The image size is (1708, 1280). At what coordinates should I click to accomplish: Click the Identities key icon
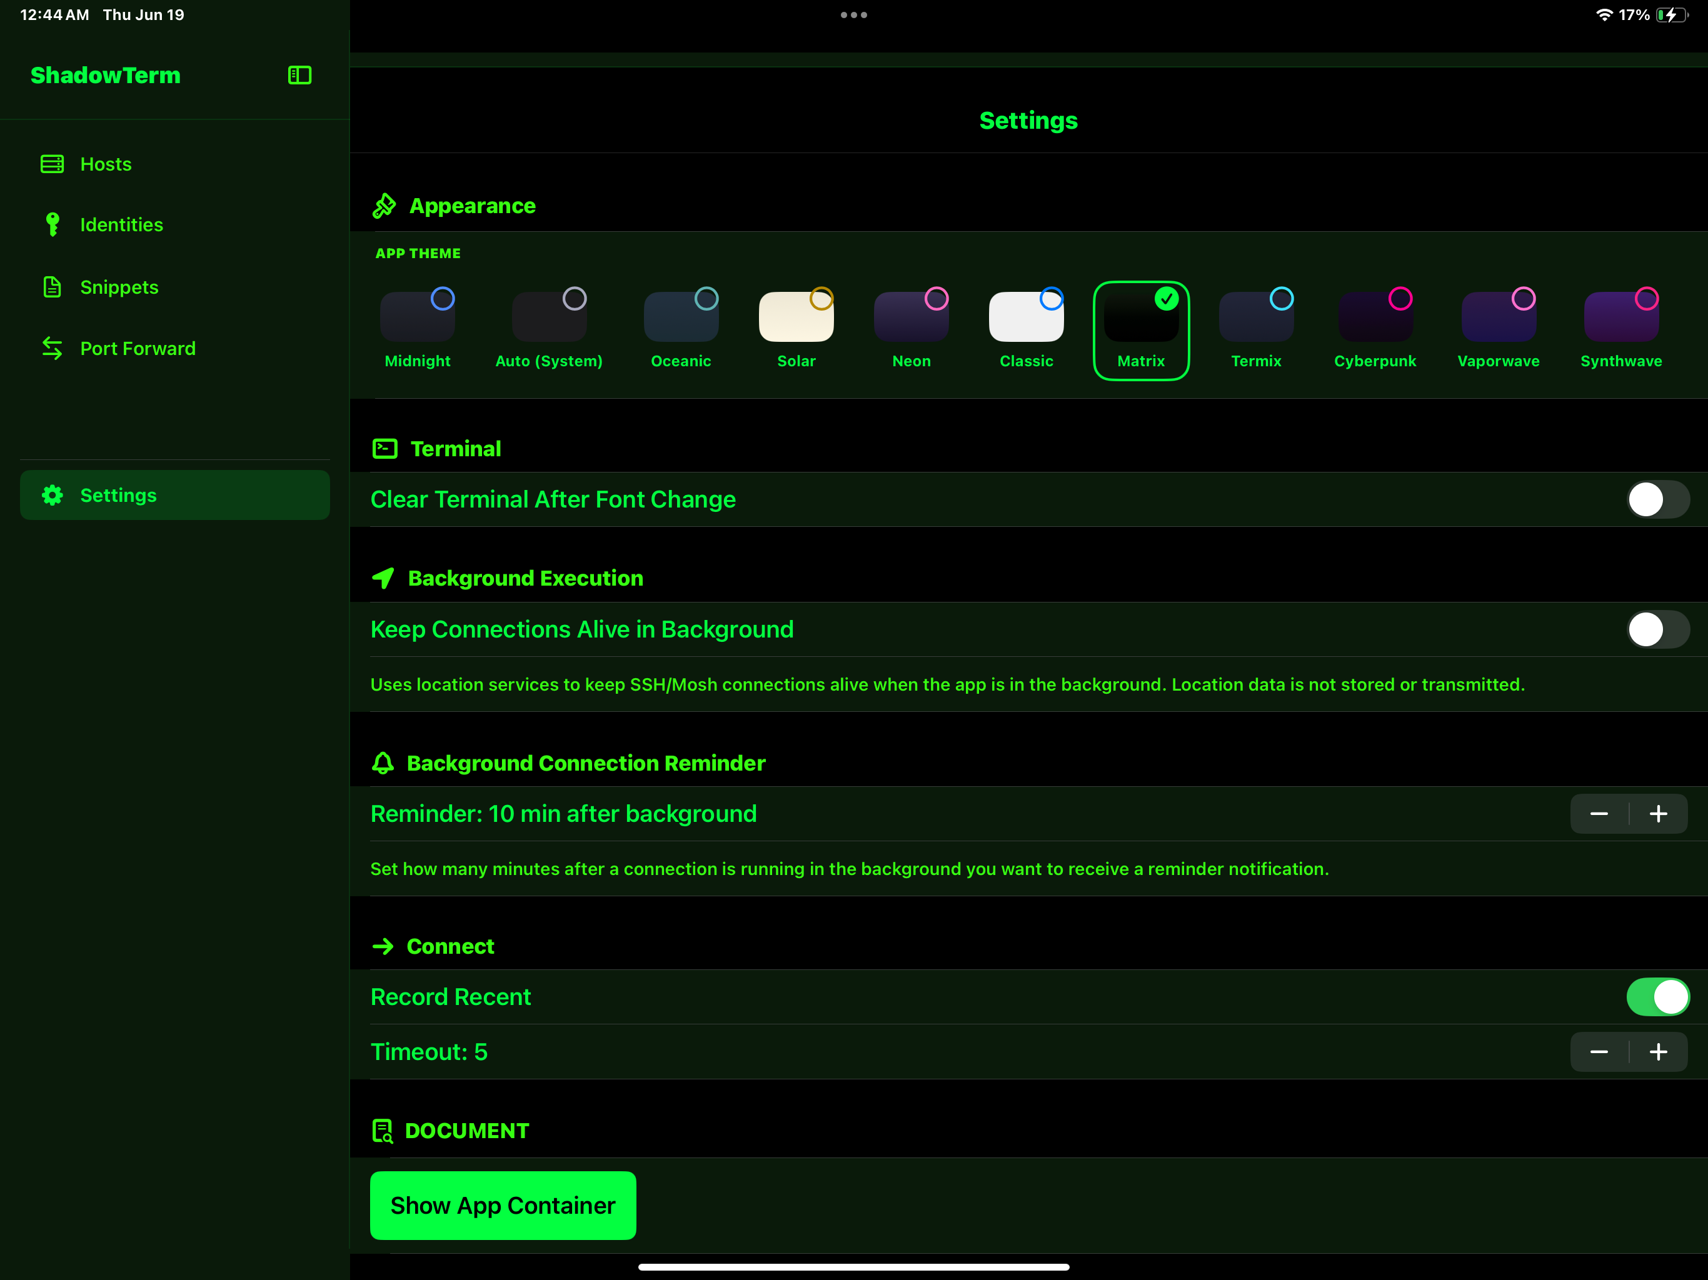pos(53,224)
